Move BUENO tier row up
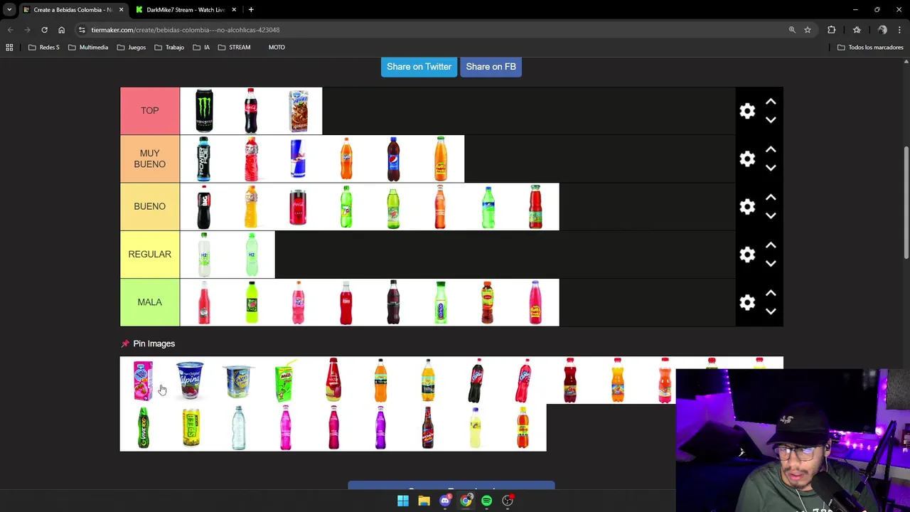Image resolution: width=910 pixels, height=512 pixels. click(771, 198)
